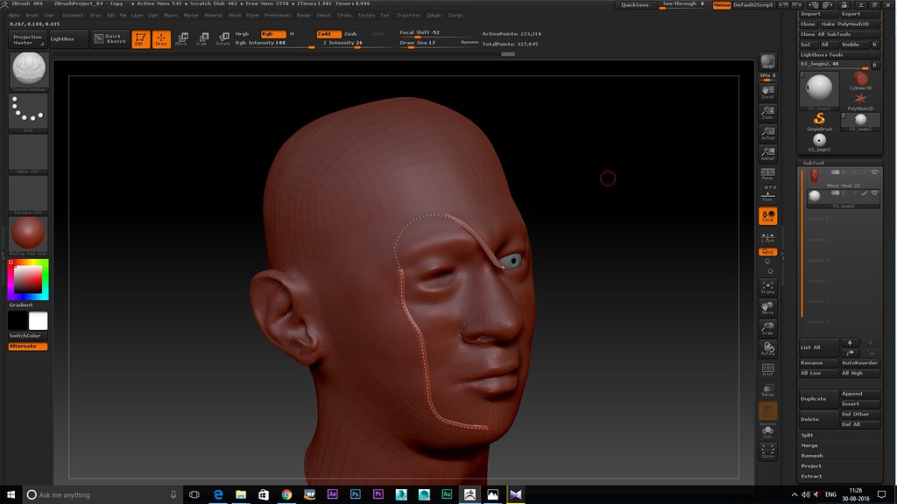Select the Edit mode icon in the toolbar
897x504 pixels.
pos(140,38)
